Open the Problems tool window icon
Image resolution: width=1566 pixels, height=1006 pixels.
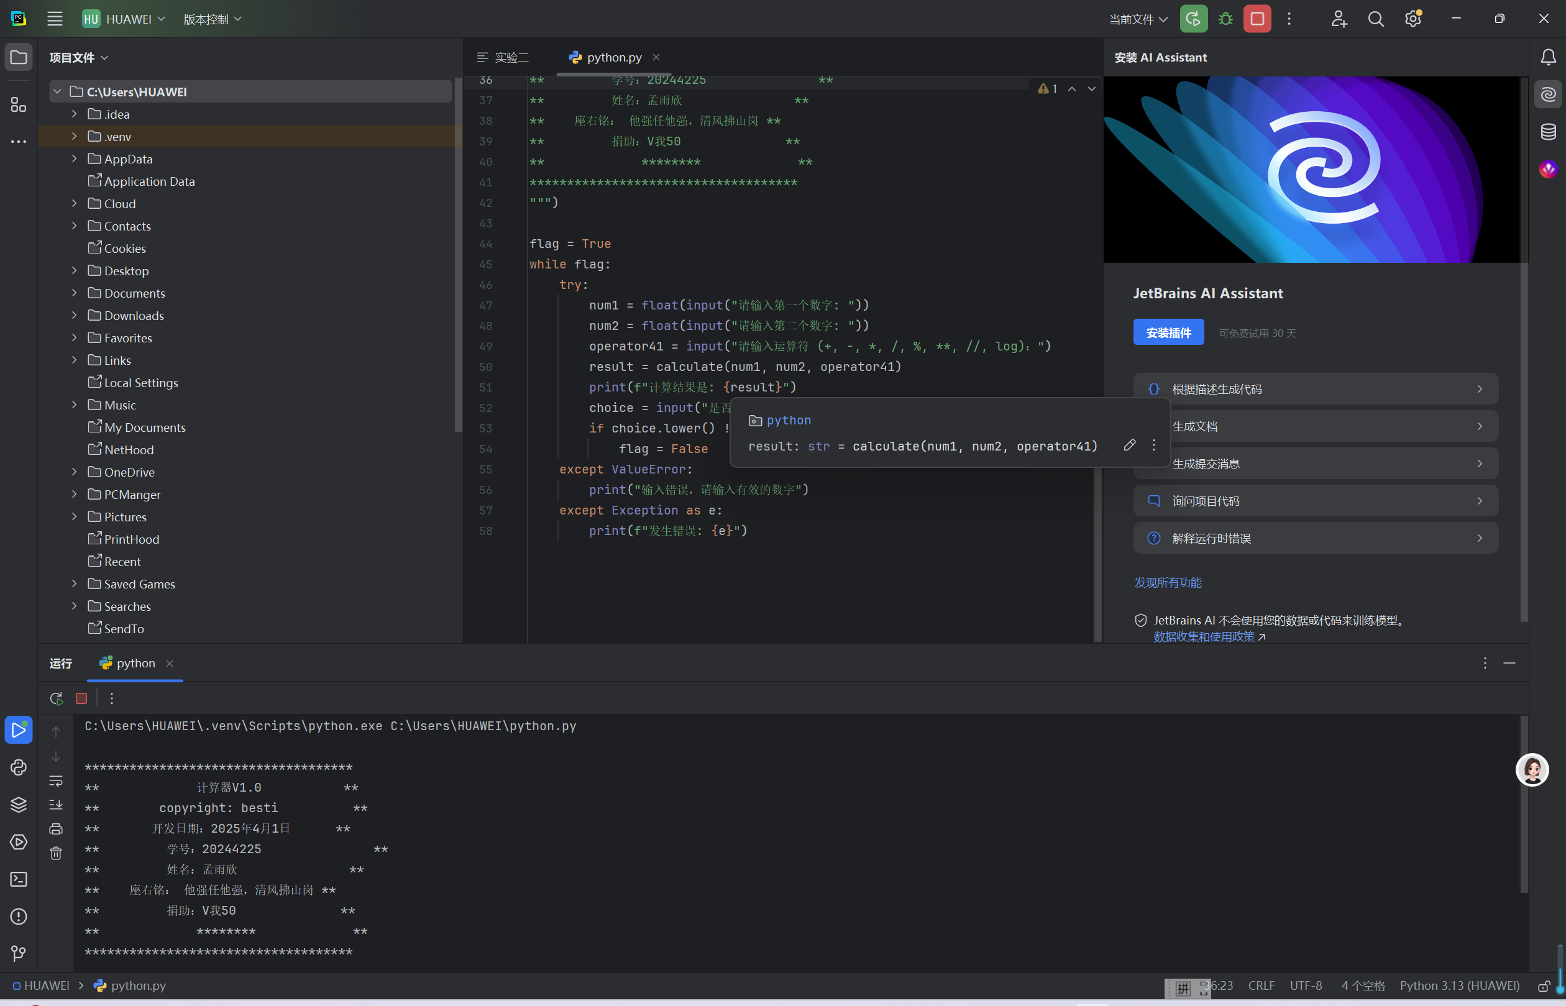18,917
